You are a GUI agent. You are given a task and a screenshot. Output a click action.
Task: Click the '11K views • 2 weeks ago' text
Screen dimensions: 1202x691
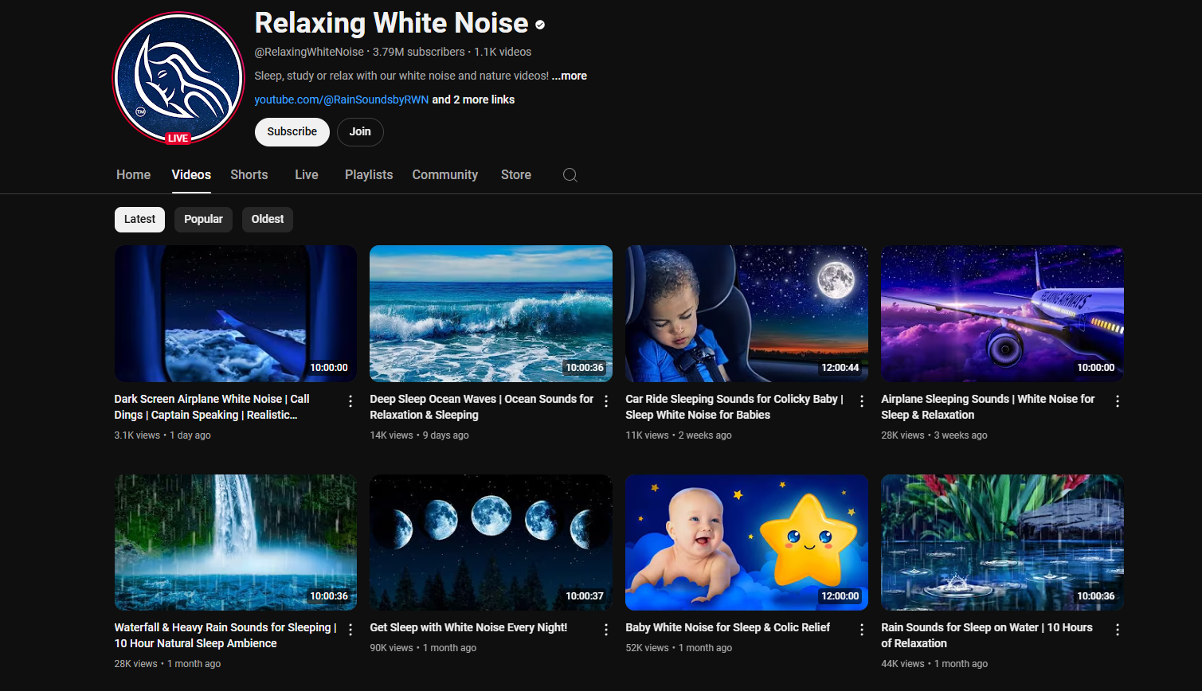679,435
